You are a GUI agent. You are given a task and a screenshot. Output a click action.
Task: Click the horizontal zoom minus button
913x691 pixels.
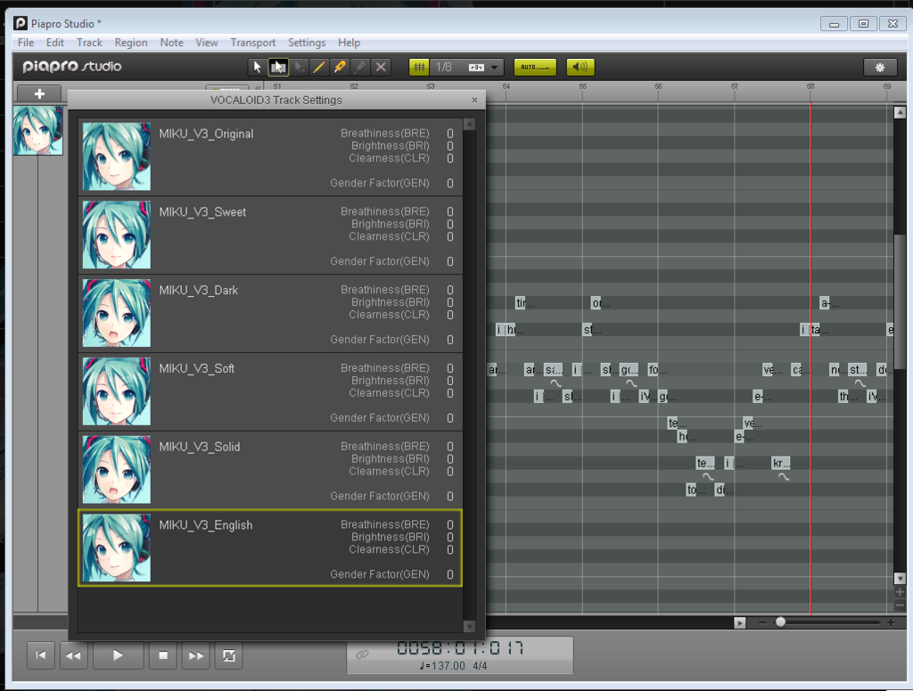pyautogui.click(x=763, y=622)
